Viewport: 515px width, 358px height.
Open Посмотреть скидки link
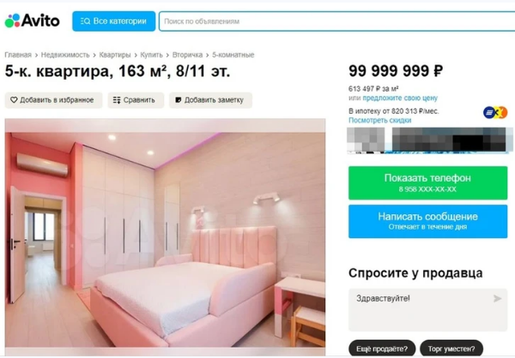379,120
